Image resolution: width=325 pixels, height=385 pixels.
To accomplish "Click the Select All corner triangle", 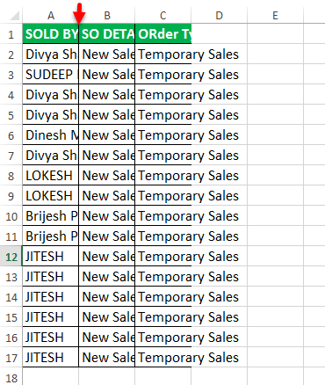I will click(x=14, y=16).
